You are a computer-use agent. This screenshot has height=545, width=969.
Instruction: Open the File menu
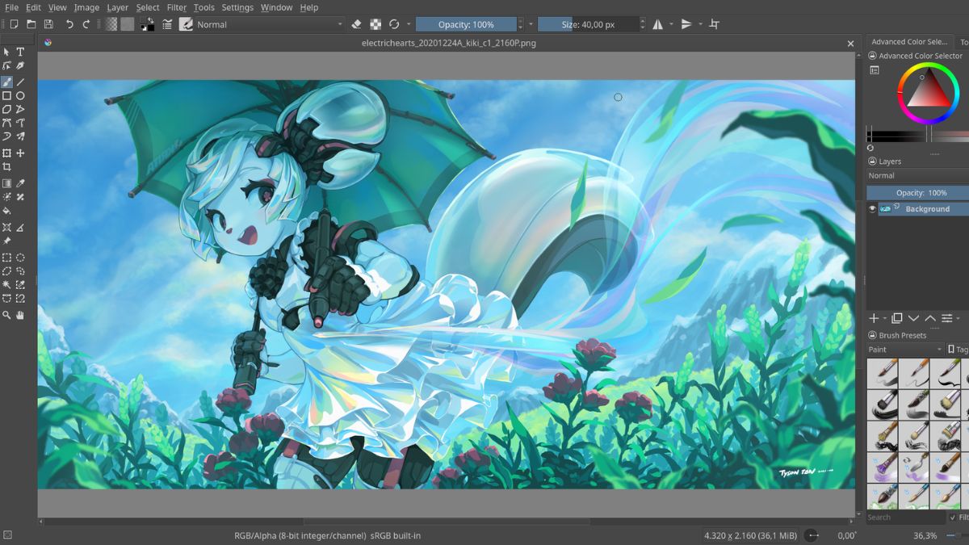(x=11, y=7)
